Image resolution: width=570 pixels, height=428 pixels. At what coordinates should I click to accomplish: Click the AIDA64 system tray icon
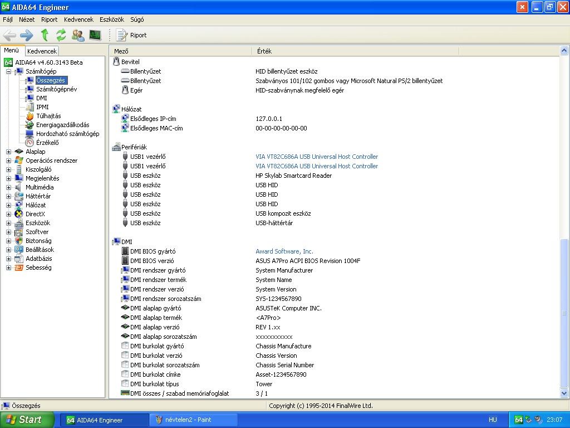519,420
